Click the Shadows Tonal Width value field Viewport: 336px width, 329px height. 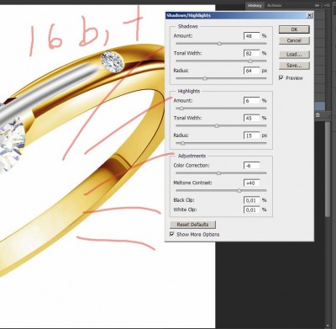pos(251,53)
